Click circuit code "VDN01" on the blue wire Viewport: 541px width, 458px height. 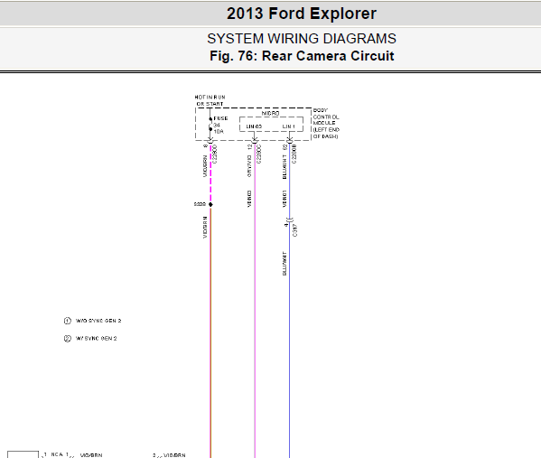[284, 199]
